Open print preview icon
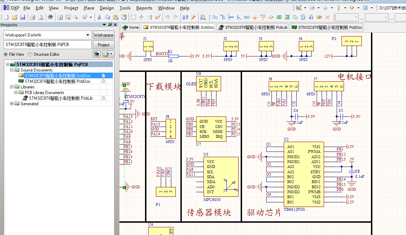406x235 pixels. pos(41,18)
